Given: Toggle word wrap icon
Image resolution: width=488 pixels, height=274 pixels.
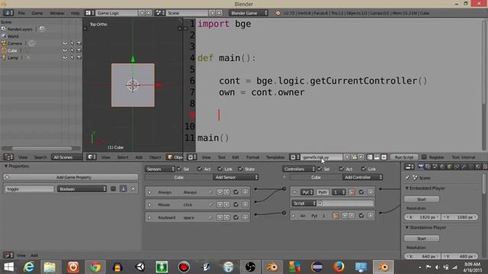Looking at the screenshot, I should click(377, 158).
